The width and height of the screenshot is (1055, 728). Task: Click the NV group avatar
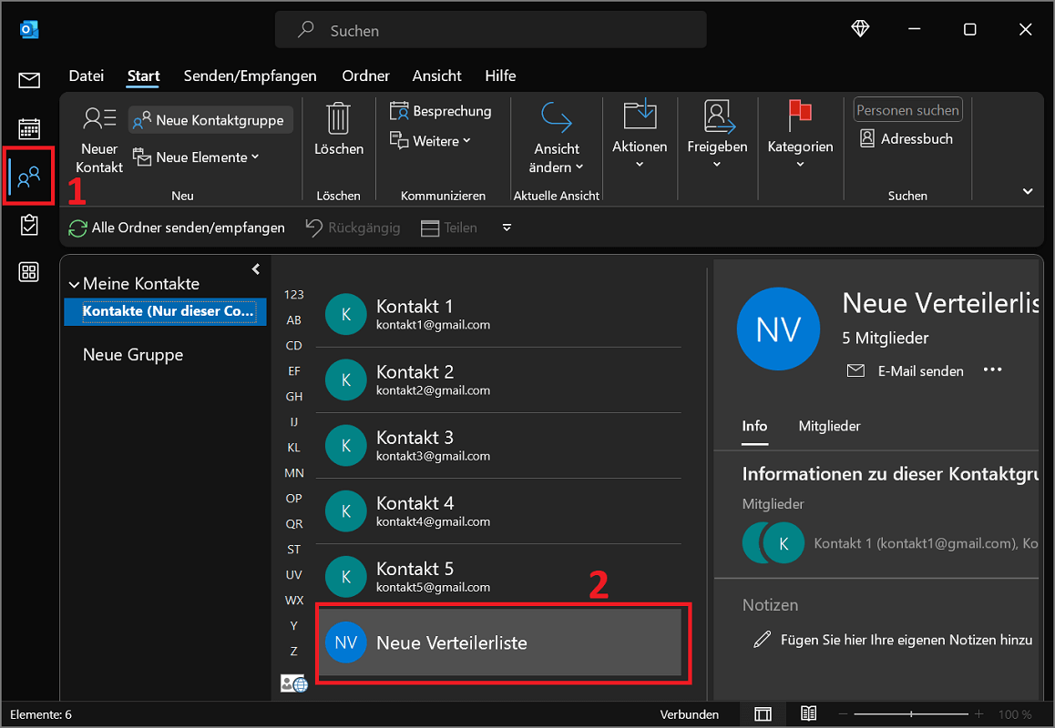coord(778,329)
